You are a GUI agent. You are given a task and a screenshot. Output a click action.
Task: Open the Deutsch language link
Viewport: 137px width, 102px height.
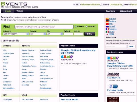click(112, 21)
